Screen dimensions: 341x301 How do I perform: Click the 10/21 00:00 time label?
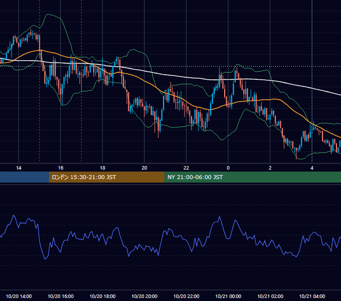coord(228,296)
